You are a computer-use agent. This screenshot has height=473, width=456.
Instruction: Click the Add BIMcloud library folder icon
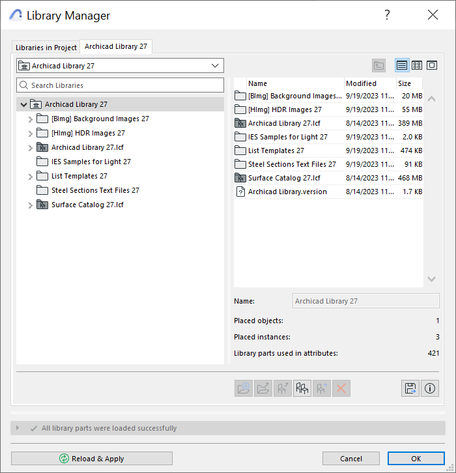[x=263, y=388]
